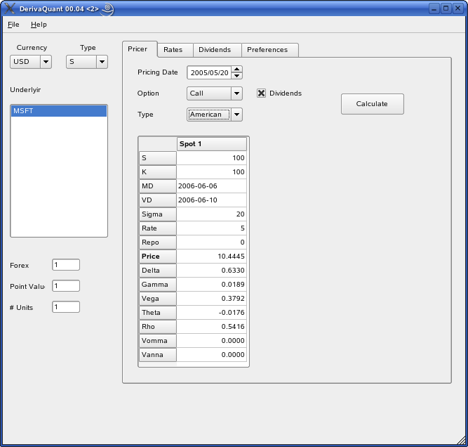
Task: Switch to the Rates tab
Action: (173, 50)
